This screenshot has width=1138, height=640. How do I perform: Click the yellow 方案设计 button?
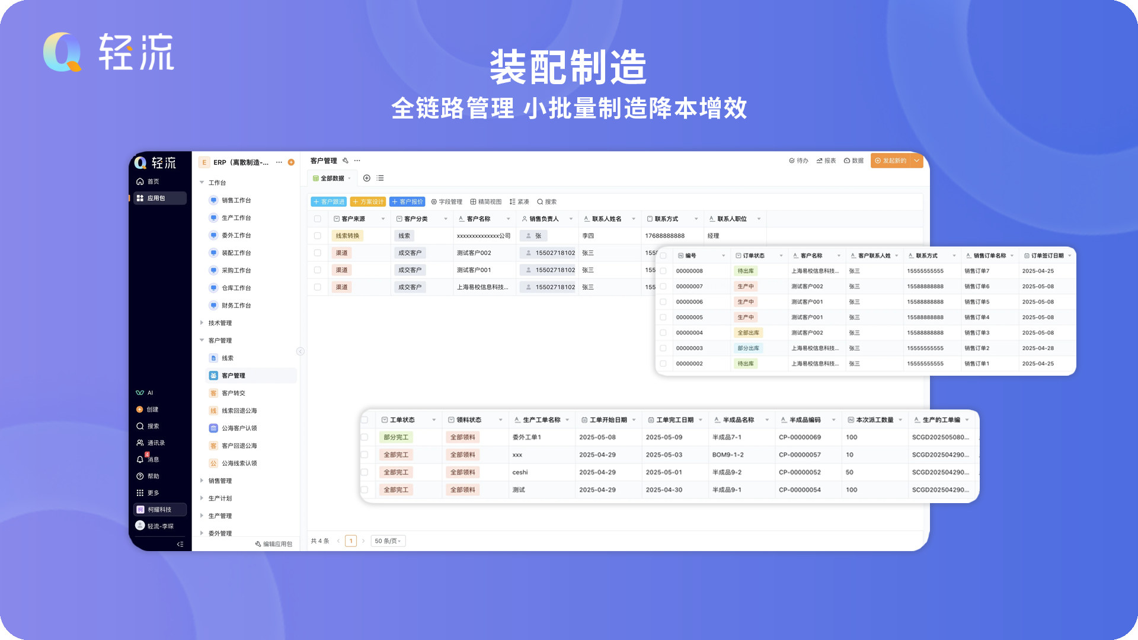(x=368, y=201)
